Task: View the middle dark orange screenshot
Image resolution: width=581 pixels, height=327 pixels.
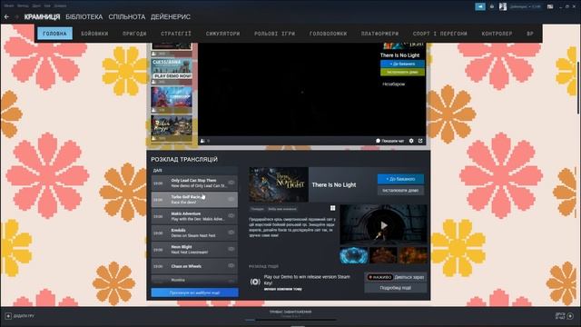Action: tap(383, 255)
